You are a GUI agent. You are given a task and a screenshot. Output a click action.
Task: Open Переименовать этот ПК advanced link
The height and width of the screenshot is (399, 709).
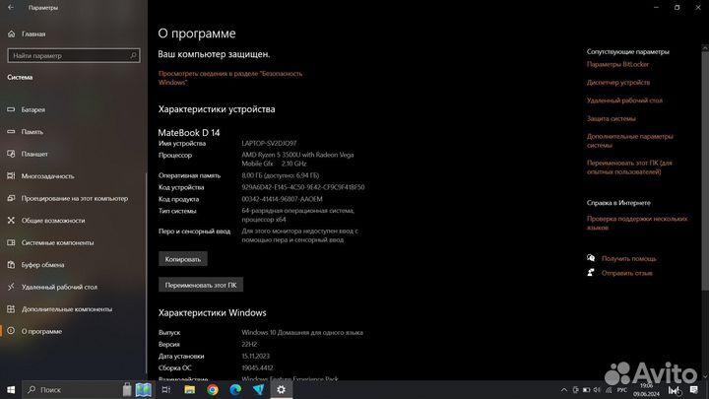click(629, 167)
